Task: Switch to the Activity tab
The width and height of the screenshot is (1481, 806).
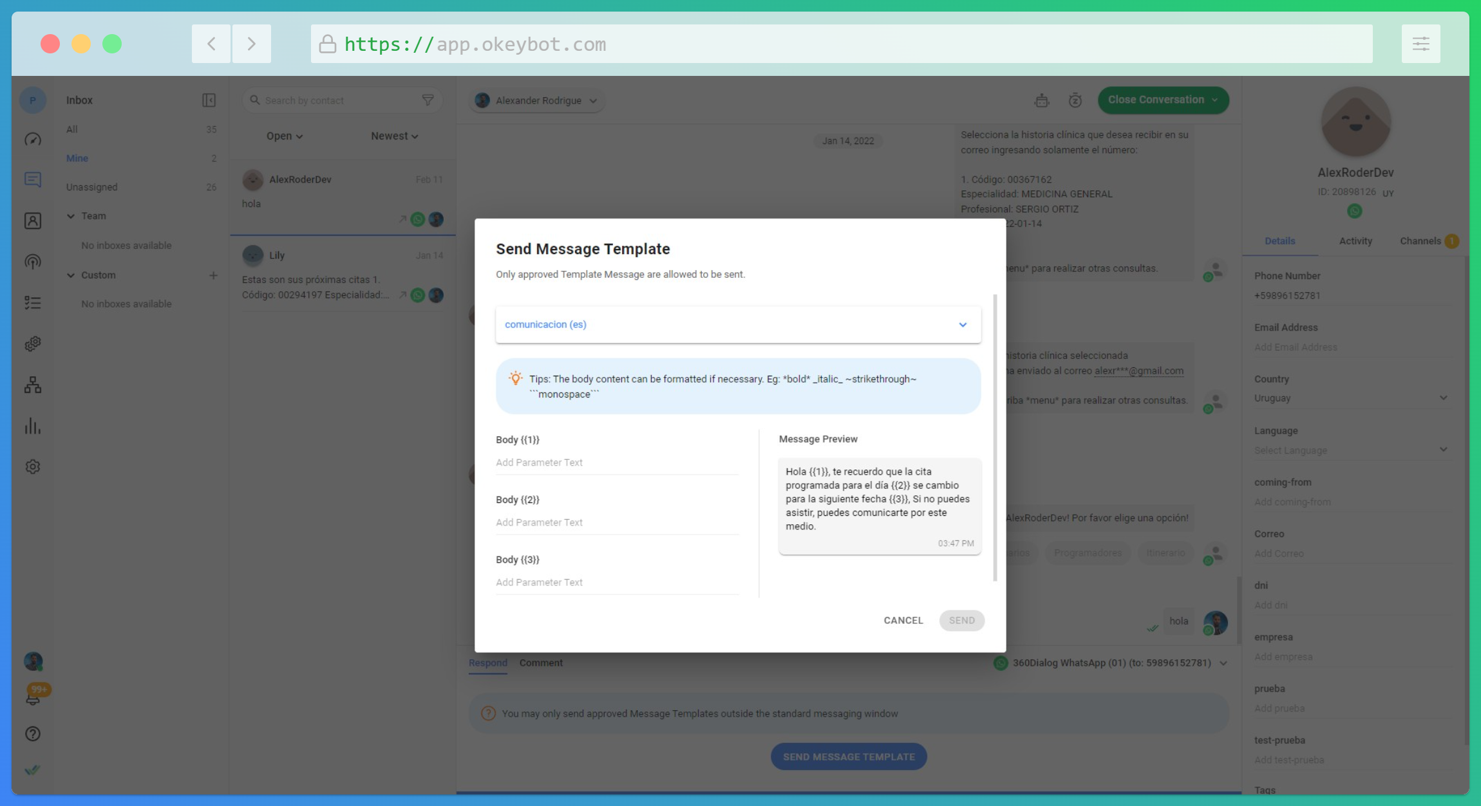Action: tap(1355, 241)
